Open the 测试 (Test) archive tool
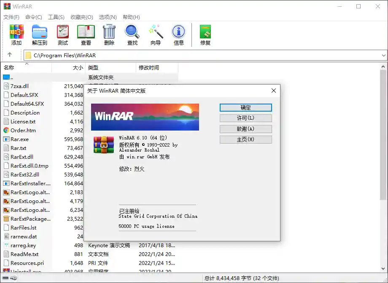Image resolution: width=388 pixels, height=283 pixels. (x=62, y=35)
